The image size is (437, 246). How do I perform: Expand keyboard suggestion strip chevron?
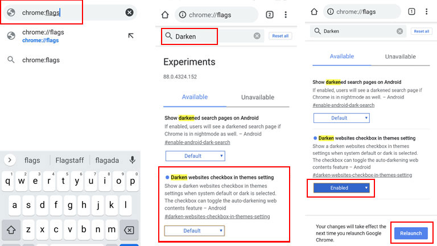10,160
